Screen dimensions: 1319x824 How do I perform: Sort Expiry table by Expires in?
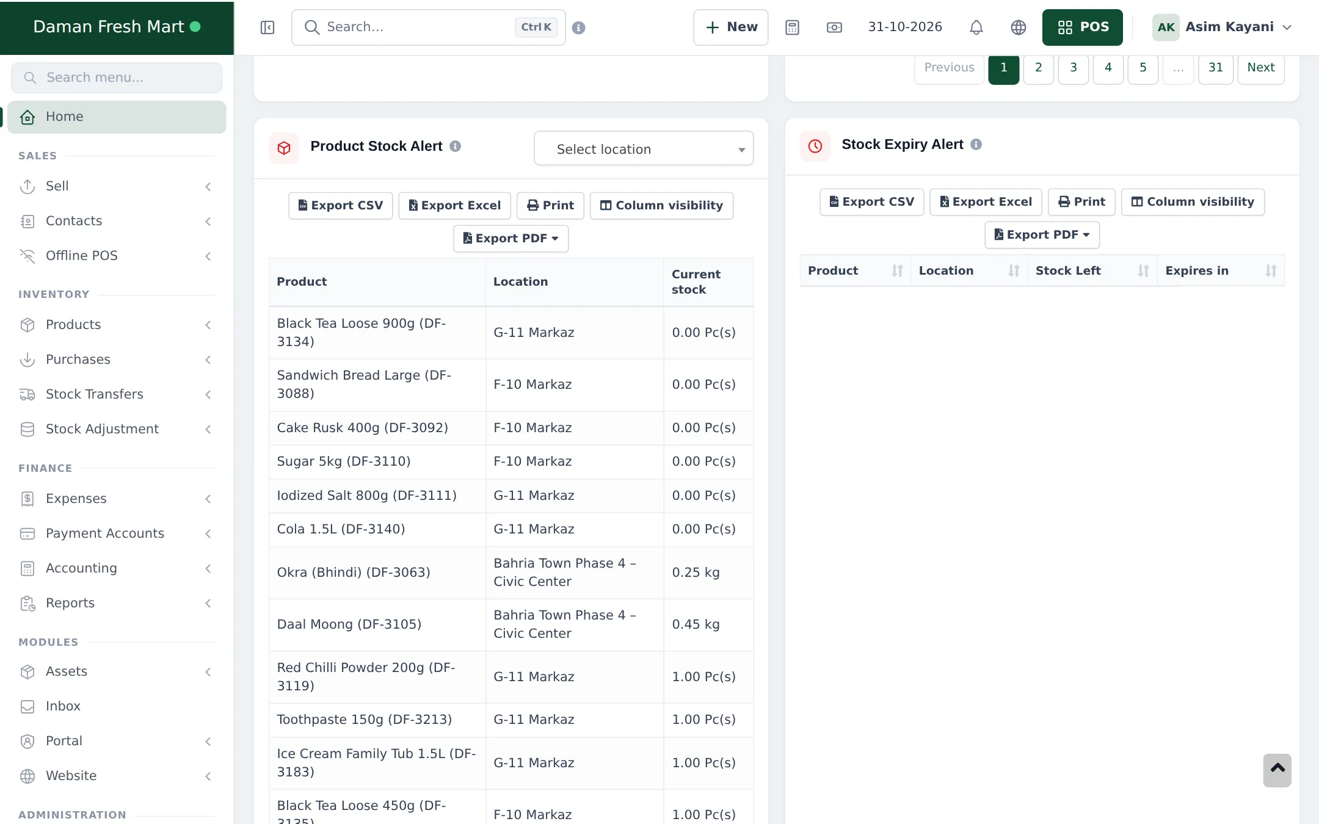pos(1221,270)
